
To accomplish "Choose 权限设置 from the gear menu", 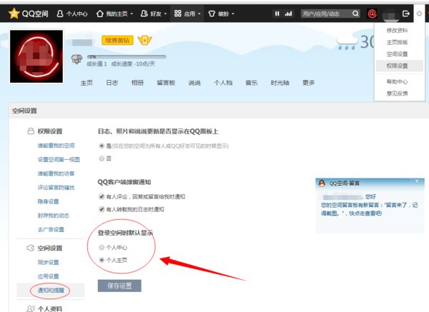I will pyautogui.click(x=400, y=66).
